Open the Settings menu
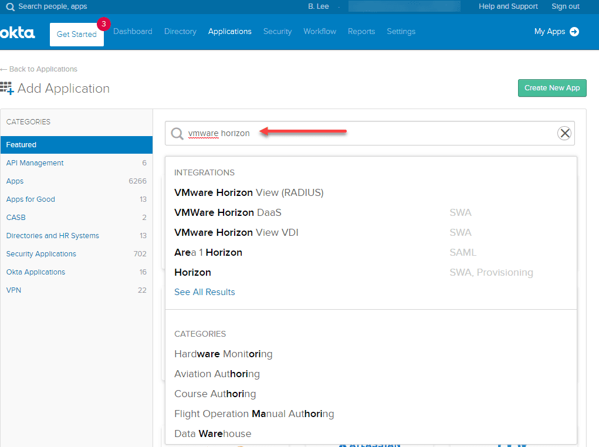599x447 pixels. (401, 31)
